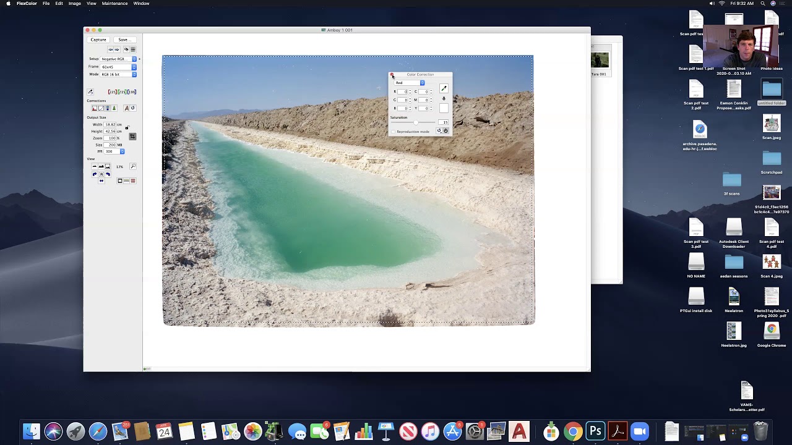Open the Window menu

pyautogui.click(x=141, y=4)
